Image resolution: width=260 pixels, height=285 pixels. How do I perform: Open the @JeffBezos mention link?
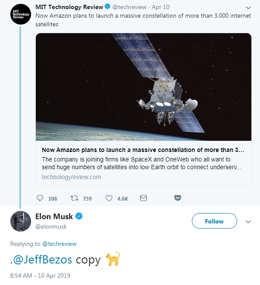(43, 260)
